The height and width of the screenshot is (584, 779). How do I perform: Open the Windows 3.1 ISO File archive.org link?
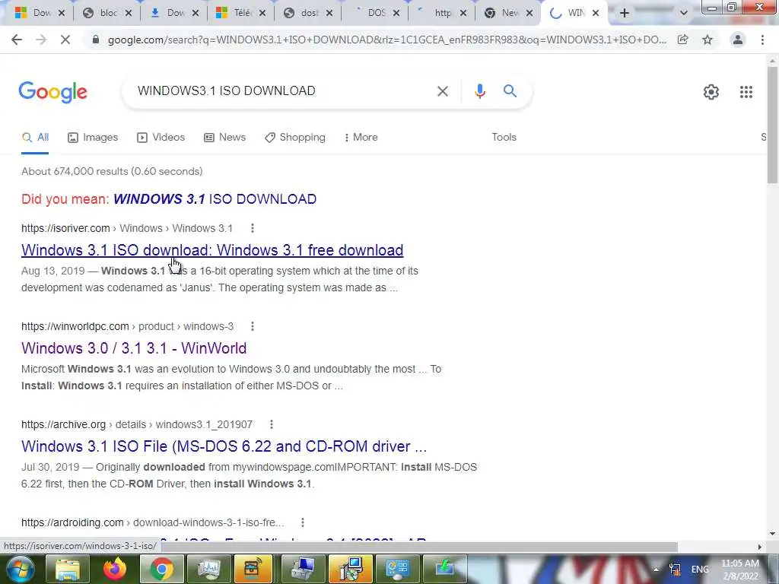pos(224,446)
